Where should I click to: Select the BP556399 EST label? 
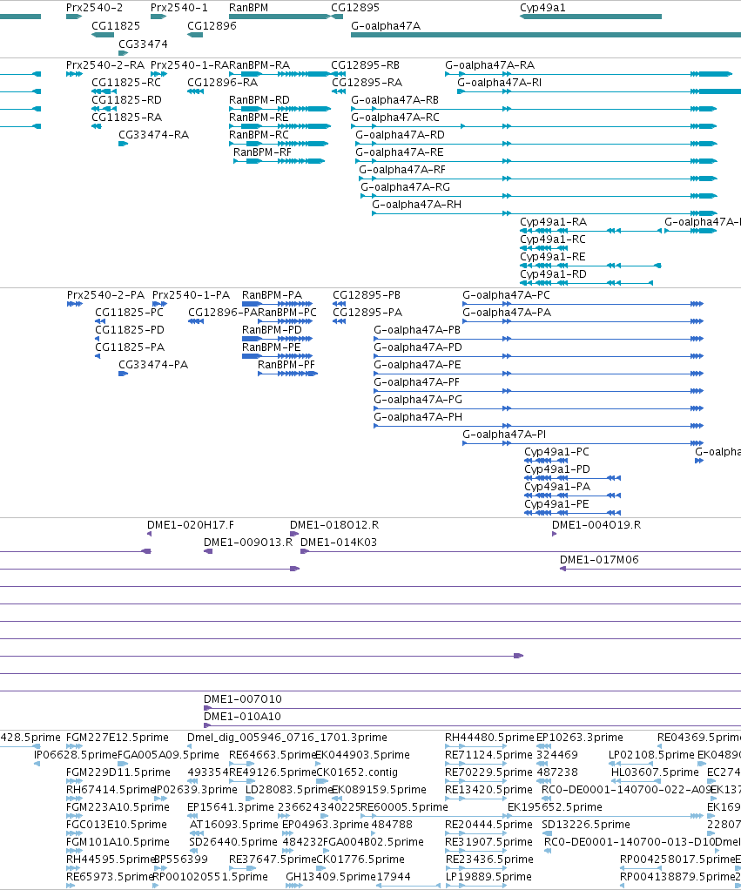pyautogui.click(x=181, y=860)
